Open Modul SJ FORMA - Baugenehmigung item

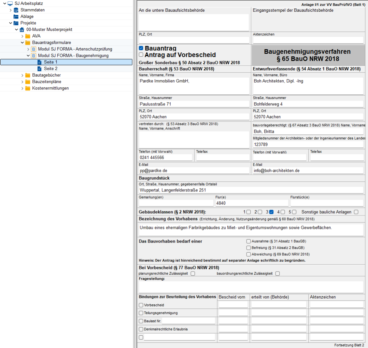tap(73, 56)
